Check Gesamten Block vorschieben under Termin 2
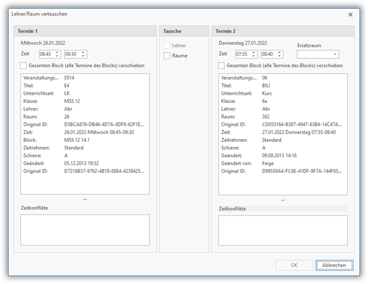 point(222,65)
